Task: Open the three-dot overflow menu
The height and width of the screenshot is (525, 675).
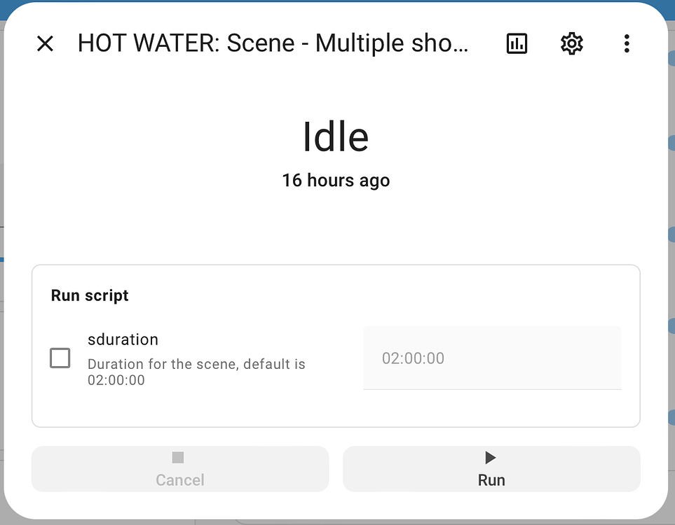Action: [x=627, y=44]
